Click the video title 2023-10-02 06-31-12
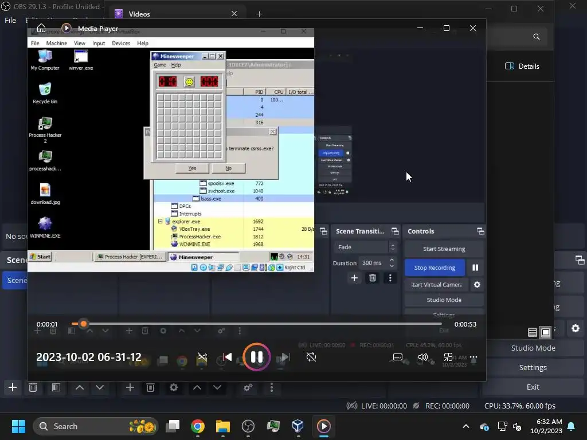 click(x=89, y=357)
